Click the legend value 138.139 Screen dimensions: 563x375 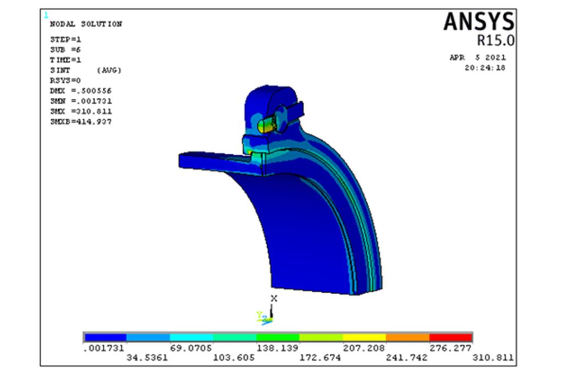pos(277,348)
